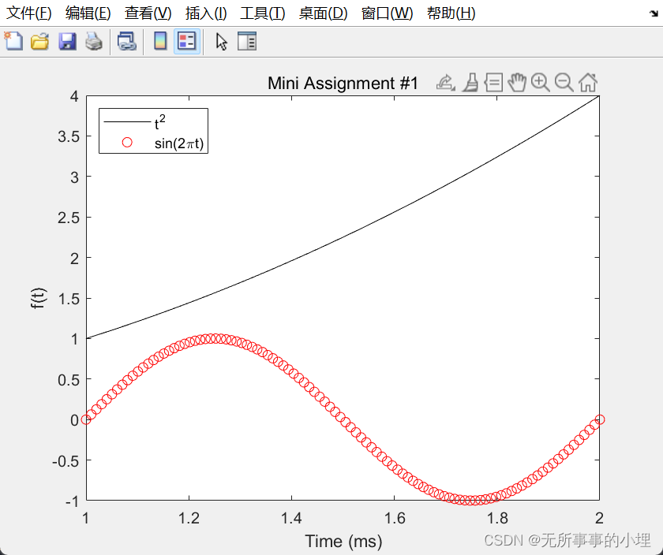663x555 pixels.
Task: Activate data brushing mode
Action: coord(471,81)
